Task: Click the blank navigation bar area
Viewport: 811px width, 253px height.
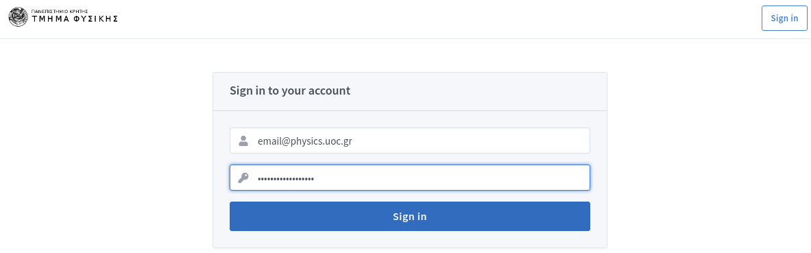Action: (x=439, y=19)
